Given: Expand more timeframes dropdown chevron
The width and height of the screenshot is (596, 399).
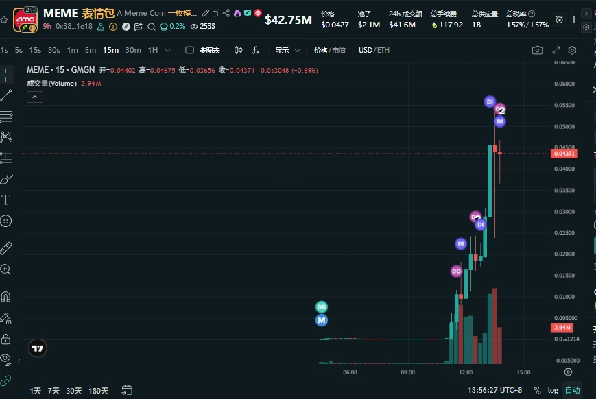Looking at the screenshot, I should 167,50.
